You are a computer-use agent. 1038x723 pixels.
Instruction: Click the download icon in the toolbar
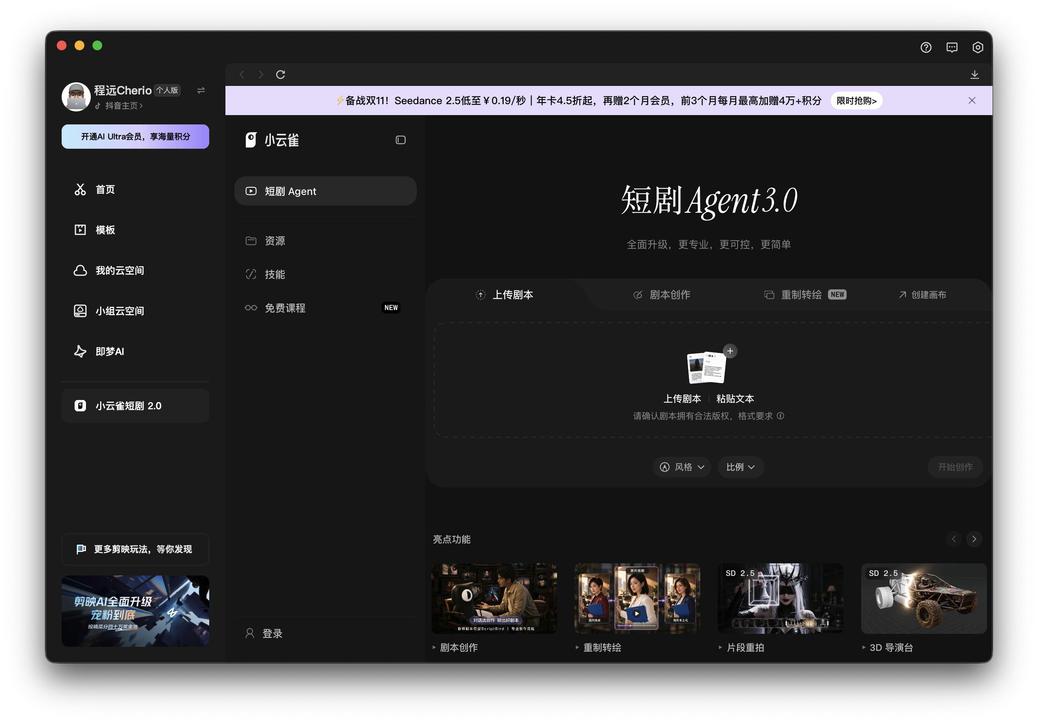point(974,75)
